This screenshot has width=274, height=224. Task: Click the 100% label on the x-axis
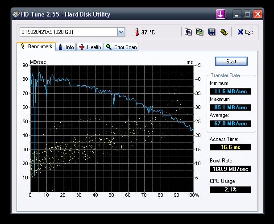(193, 195)
